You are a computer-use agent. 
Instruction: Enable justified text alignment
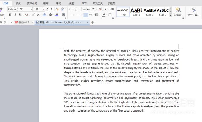[x=86, y=15]
